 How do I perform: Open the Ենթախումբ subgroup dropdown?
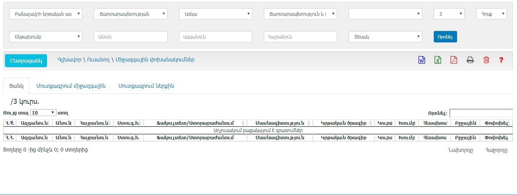pos(46,37)
